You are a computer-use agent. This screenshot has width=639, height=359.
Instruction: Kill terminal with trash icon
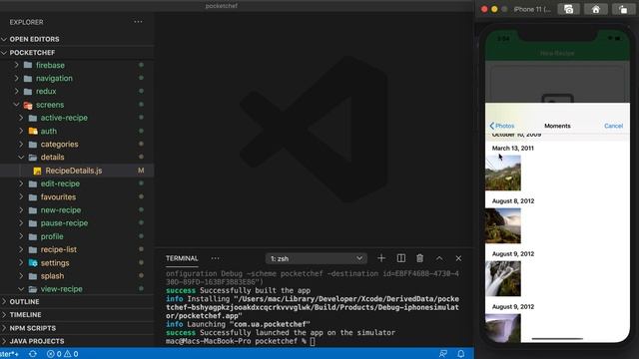point(419,258)
